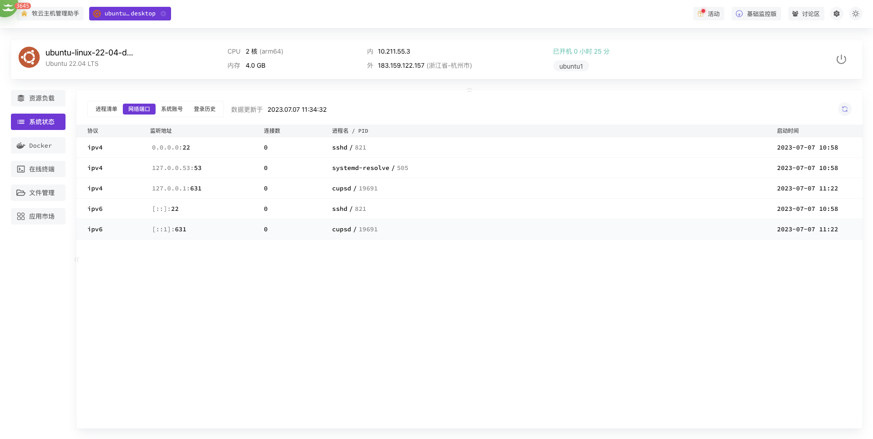Click the cupsd / 19691 process in ipv4 row
This screenshot has width=873, height=439.
[355, 189]
